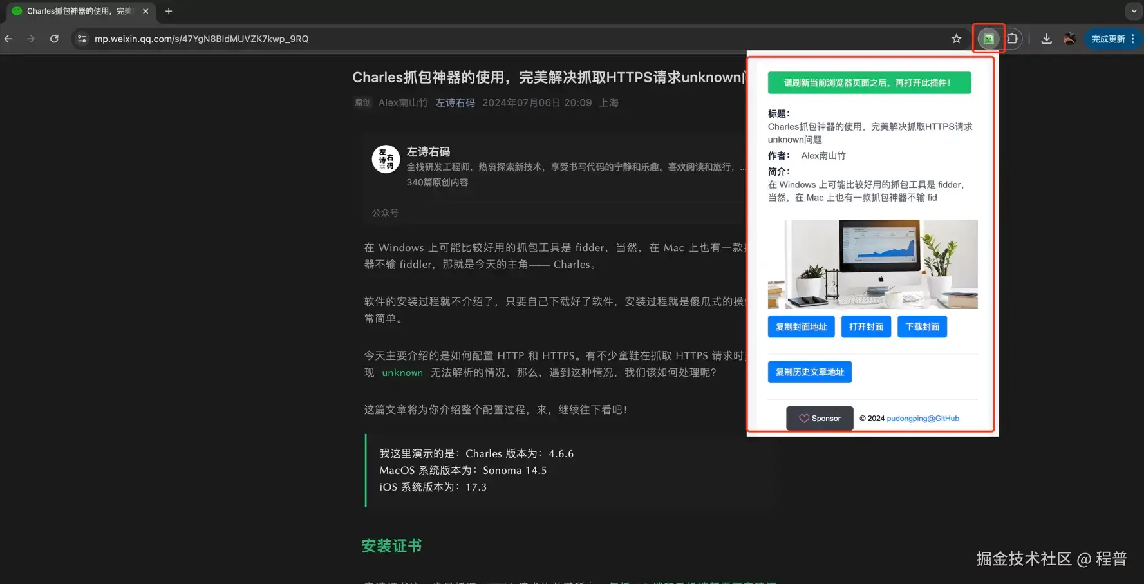Image resolution: width=1144 pixels, height=584 pixels.
Task: Click the Sponsor heart icon in the popup
Action: (803, 419)
